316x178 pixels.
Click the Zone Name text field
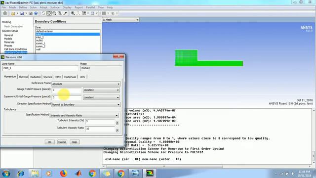[x=40, y=68]
